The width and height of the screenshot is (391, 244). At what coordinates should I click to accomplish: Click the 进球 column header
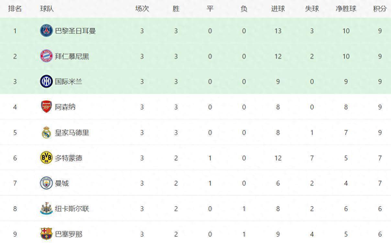(x=278, y=9)
